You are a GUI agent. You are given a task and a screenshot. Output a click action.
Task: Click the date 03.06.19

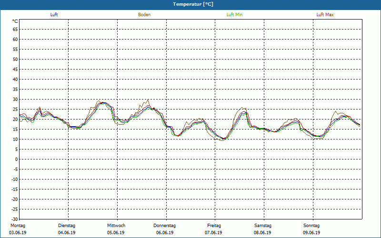point(18,233)
